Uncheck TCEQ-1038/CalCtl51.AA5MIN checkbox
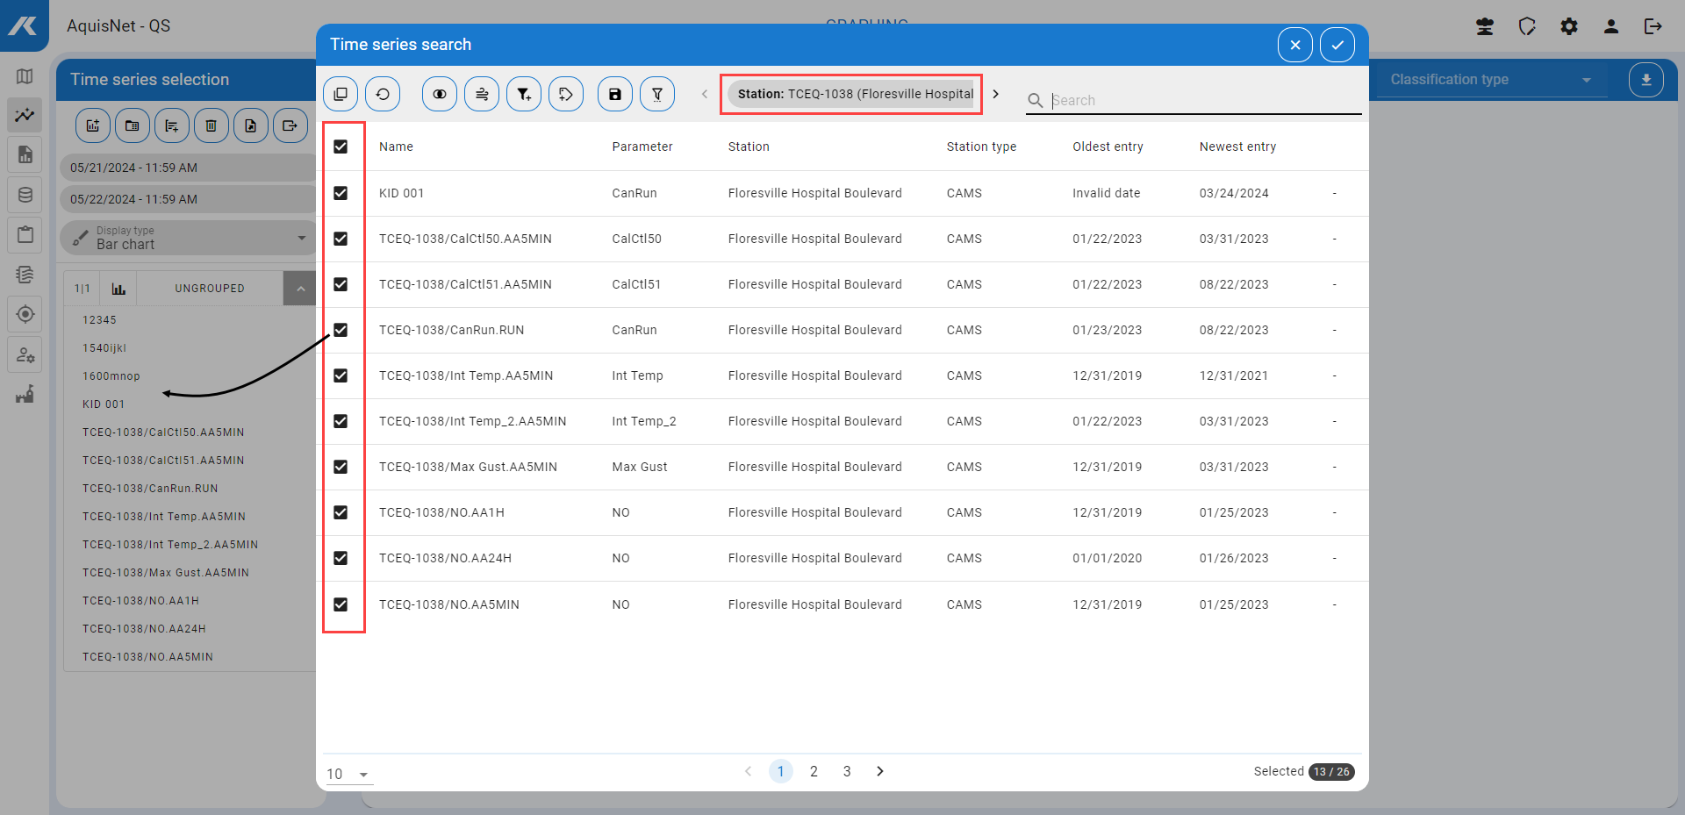 pyautogui.click(x=341, y=284)
